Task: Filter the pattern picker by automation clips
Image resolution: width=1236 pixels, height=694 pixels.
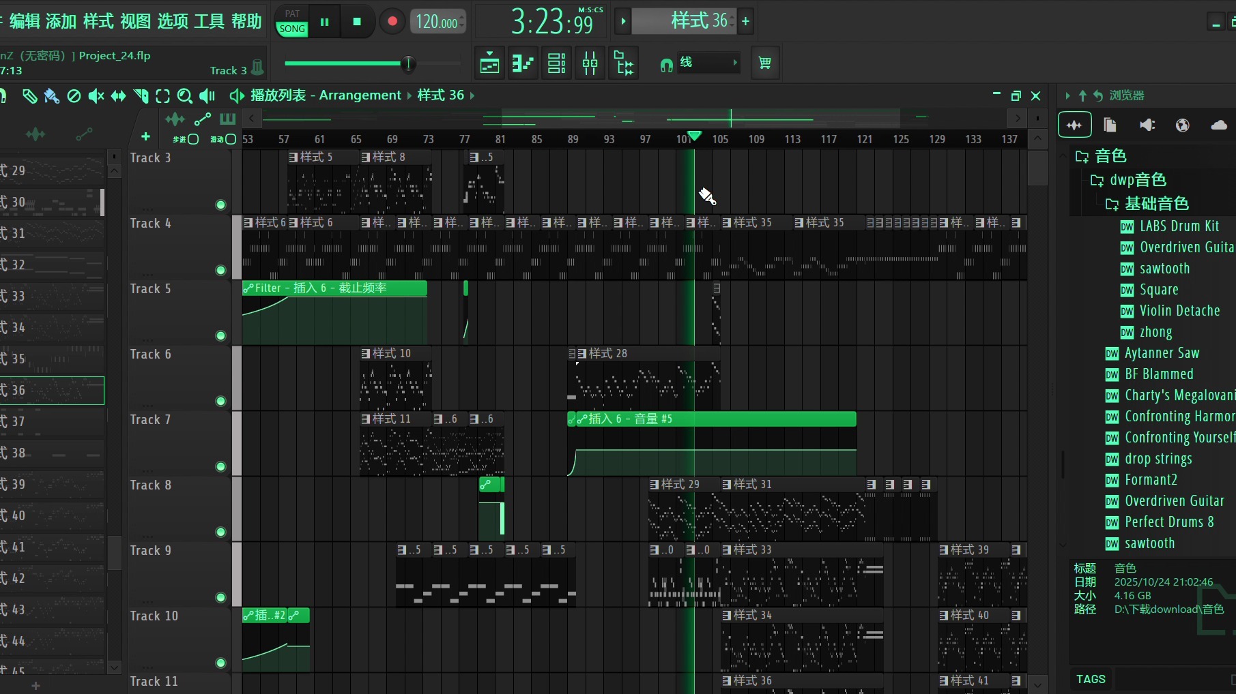Action: pos(84,134)
